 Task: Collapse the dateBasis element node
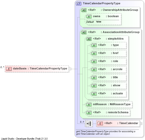click(x=70, y=69)
